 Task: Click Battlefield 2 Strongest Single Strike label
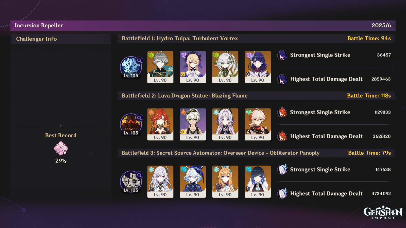(x=320, y=112)
